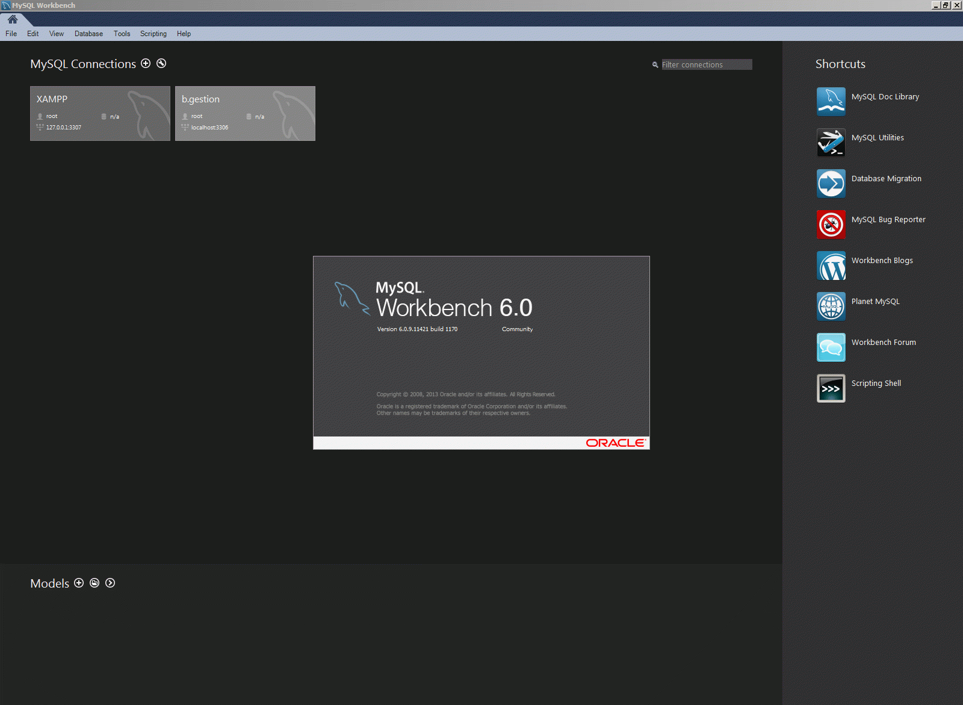Image resolution: width=963 pixels, height=705 pixels.
Task: Click the Database Migration link
Action: (887, 179)
